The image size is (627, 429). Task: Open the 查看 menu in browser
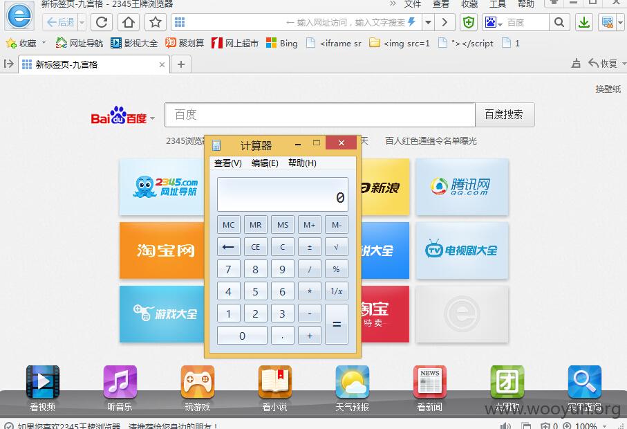pyautogui.click(x=441, y=4)
